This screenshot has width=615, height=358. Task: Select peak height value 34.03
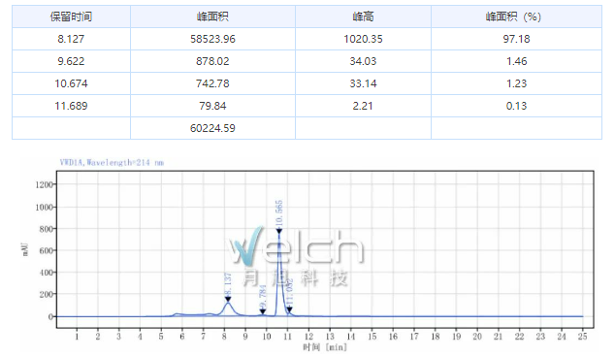click(363, 61)
